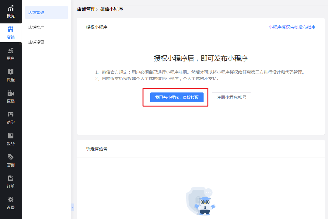Viewport: 328px width, 219px height.
Task: Open the 教务 academic affairs icon
Action: tap(11, 136)
